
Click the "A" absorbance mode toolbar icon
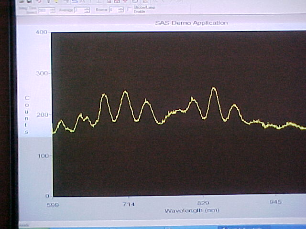pyautogui.click(x=83, y=1)
